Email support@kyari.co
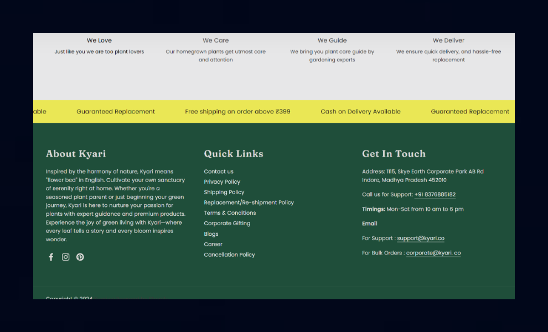 pos(421,238)
